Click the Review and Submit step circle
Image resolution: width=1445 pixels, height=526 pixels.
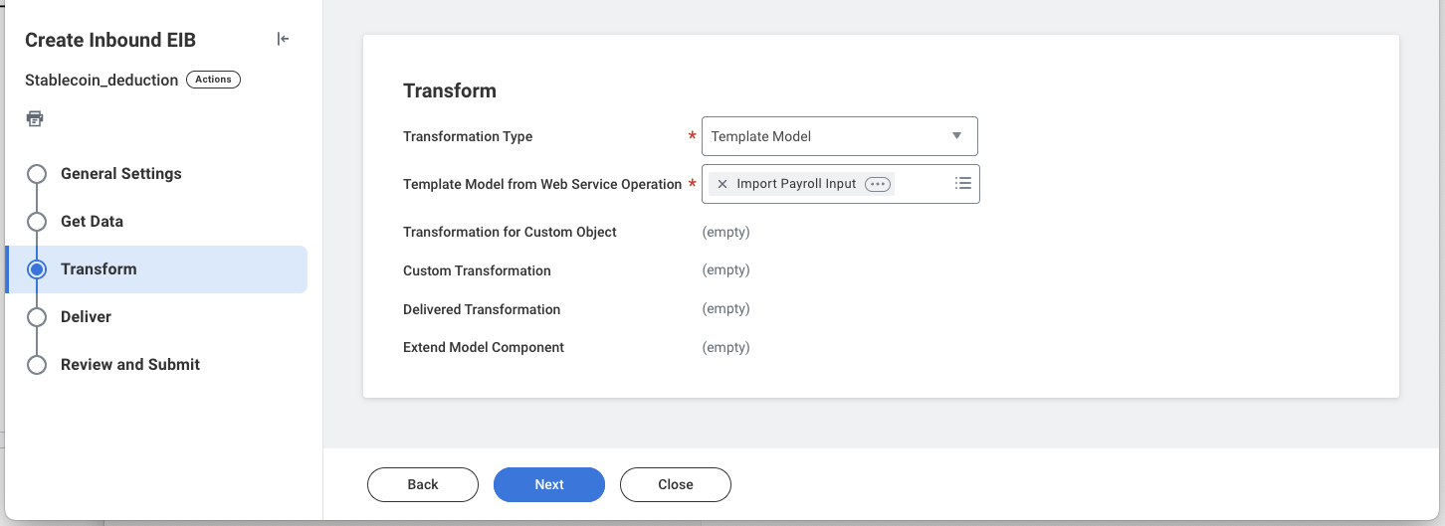pos(37,365)
